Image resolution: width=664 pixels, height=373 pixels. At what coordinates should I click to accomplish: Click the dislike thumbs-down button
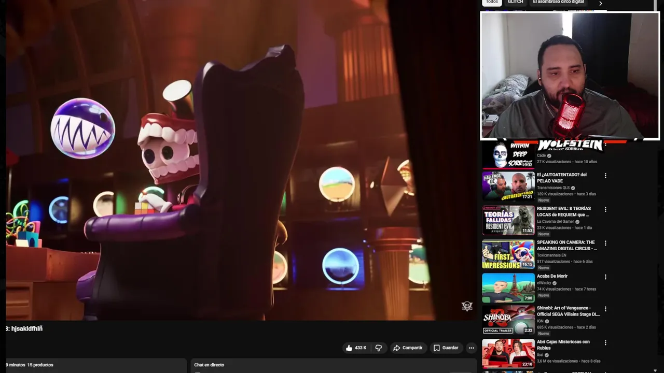pos(379,348)
